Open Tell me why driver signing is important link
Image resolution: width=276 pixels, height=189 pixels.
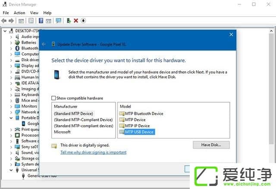click(94, 152)
